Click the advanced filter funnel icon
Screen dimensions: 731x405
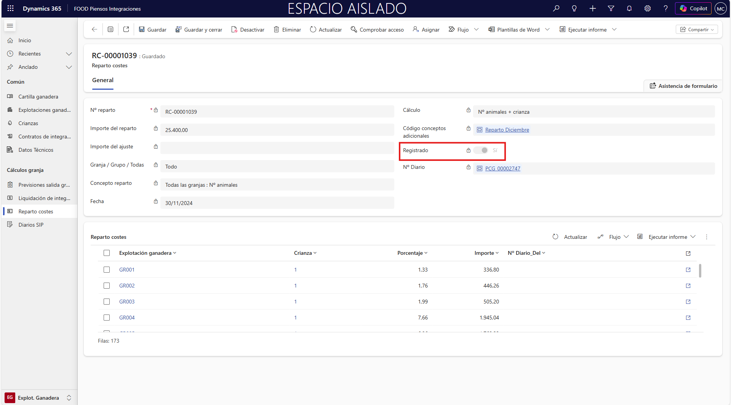(611, 8)
